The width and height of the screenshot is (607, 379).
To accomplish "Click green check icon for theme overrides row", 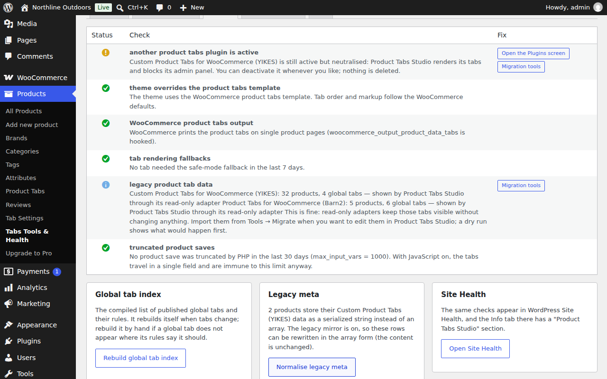I will (x=106, y=88).
